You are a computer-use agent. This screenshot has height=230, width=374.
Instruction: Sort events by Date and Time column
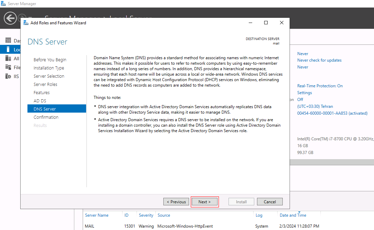(293, 215)
